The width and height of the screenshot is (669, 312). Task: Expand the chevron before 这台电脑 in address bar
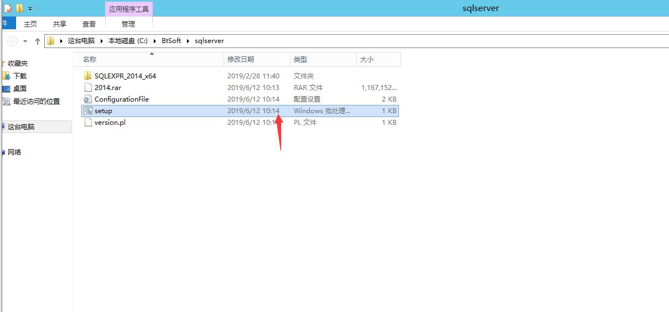(x=61, y=41)
